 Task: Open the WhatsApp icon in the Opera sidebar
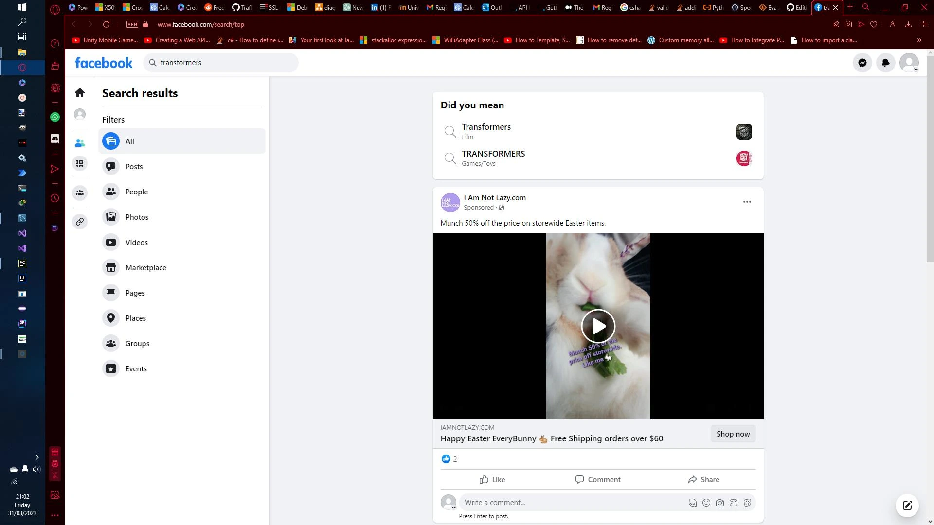pos(55,117)
